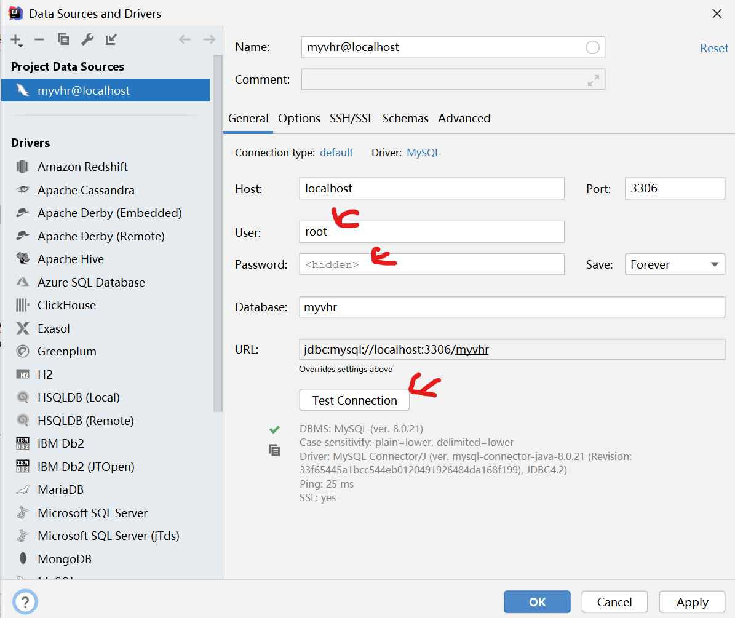Click the 'Ping: 25 ms' result text

327,484
